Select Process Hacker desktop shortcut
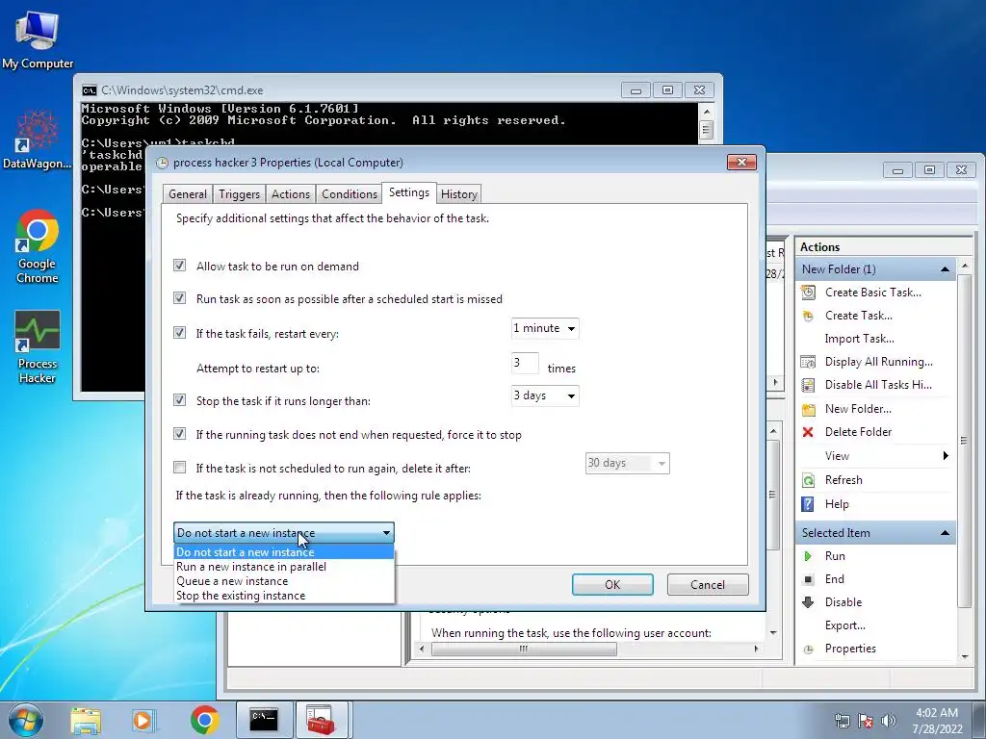This screenshot has width=986, height=739. (38, 346)
